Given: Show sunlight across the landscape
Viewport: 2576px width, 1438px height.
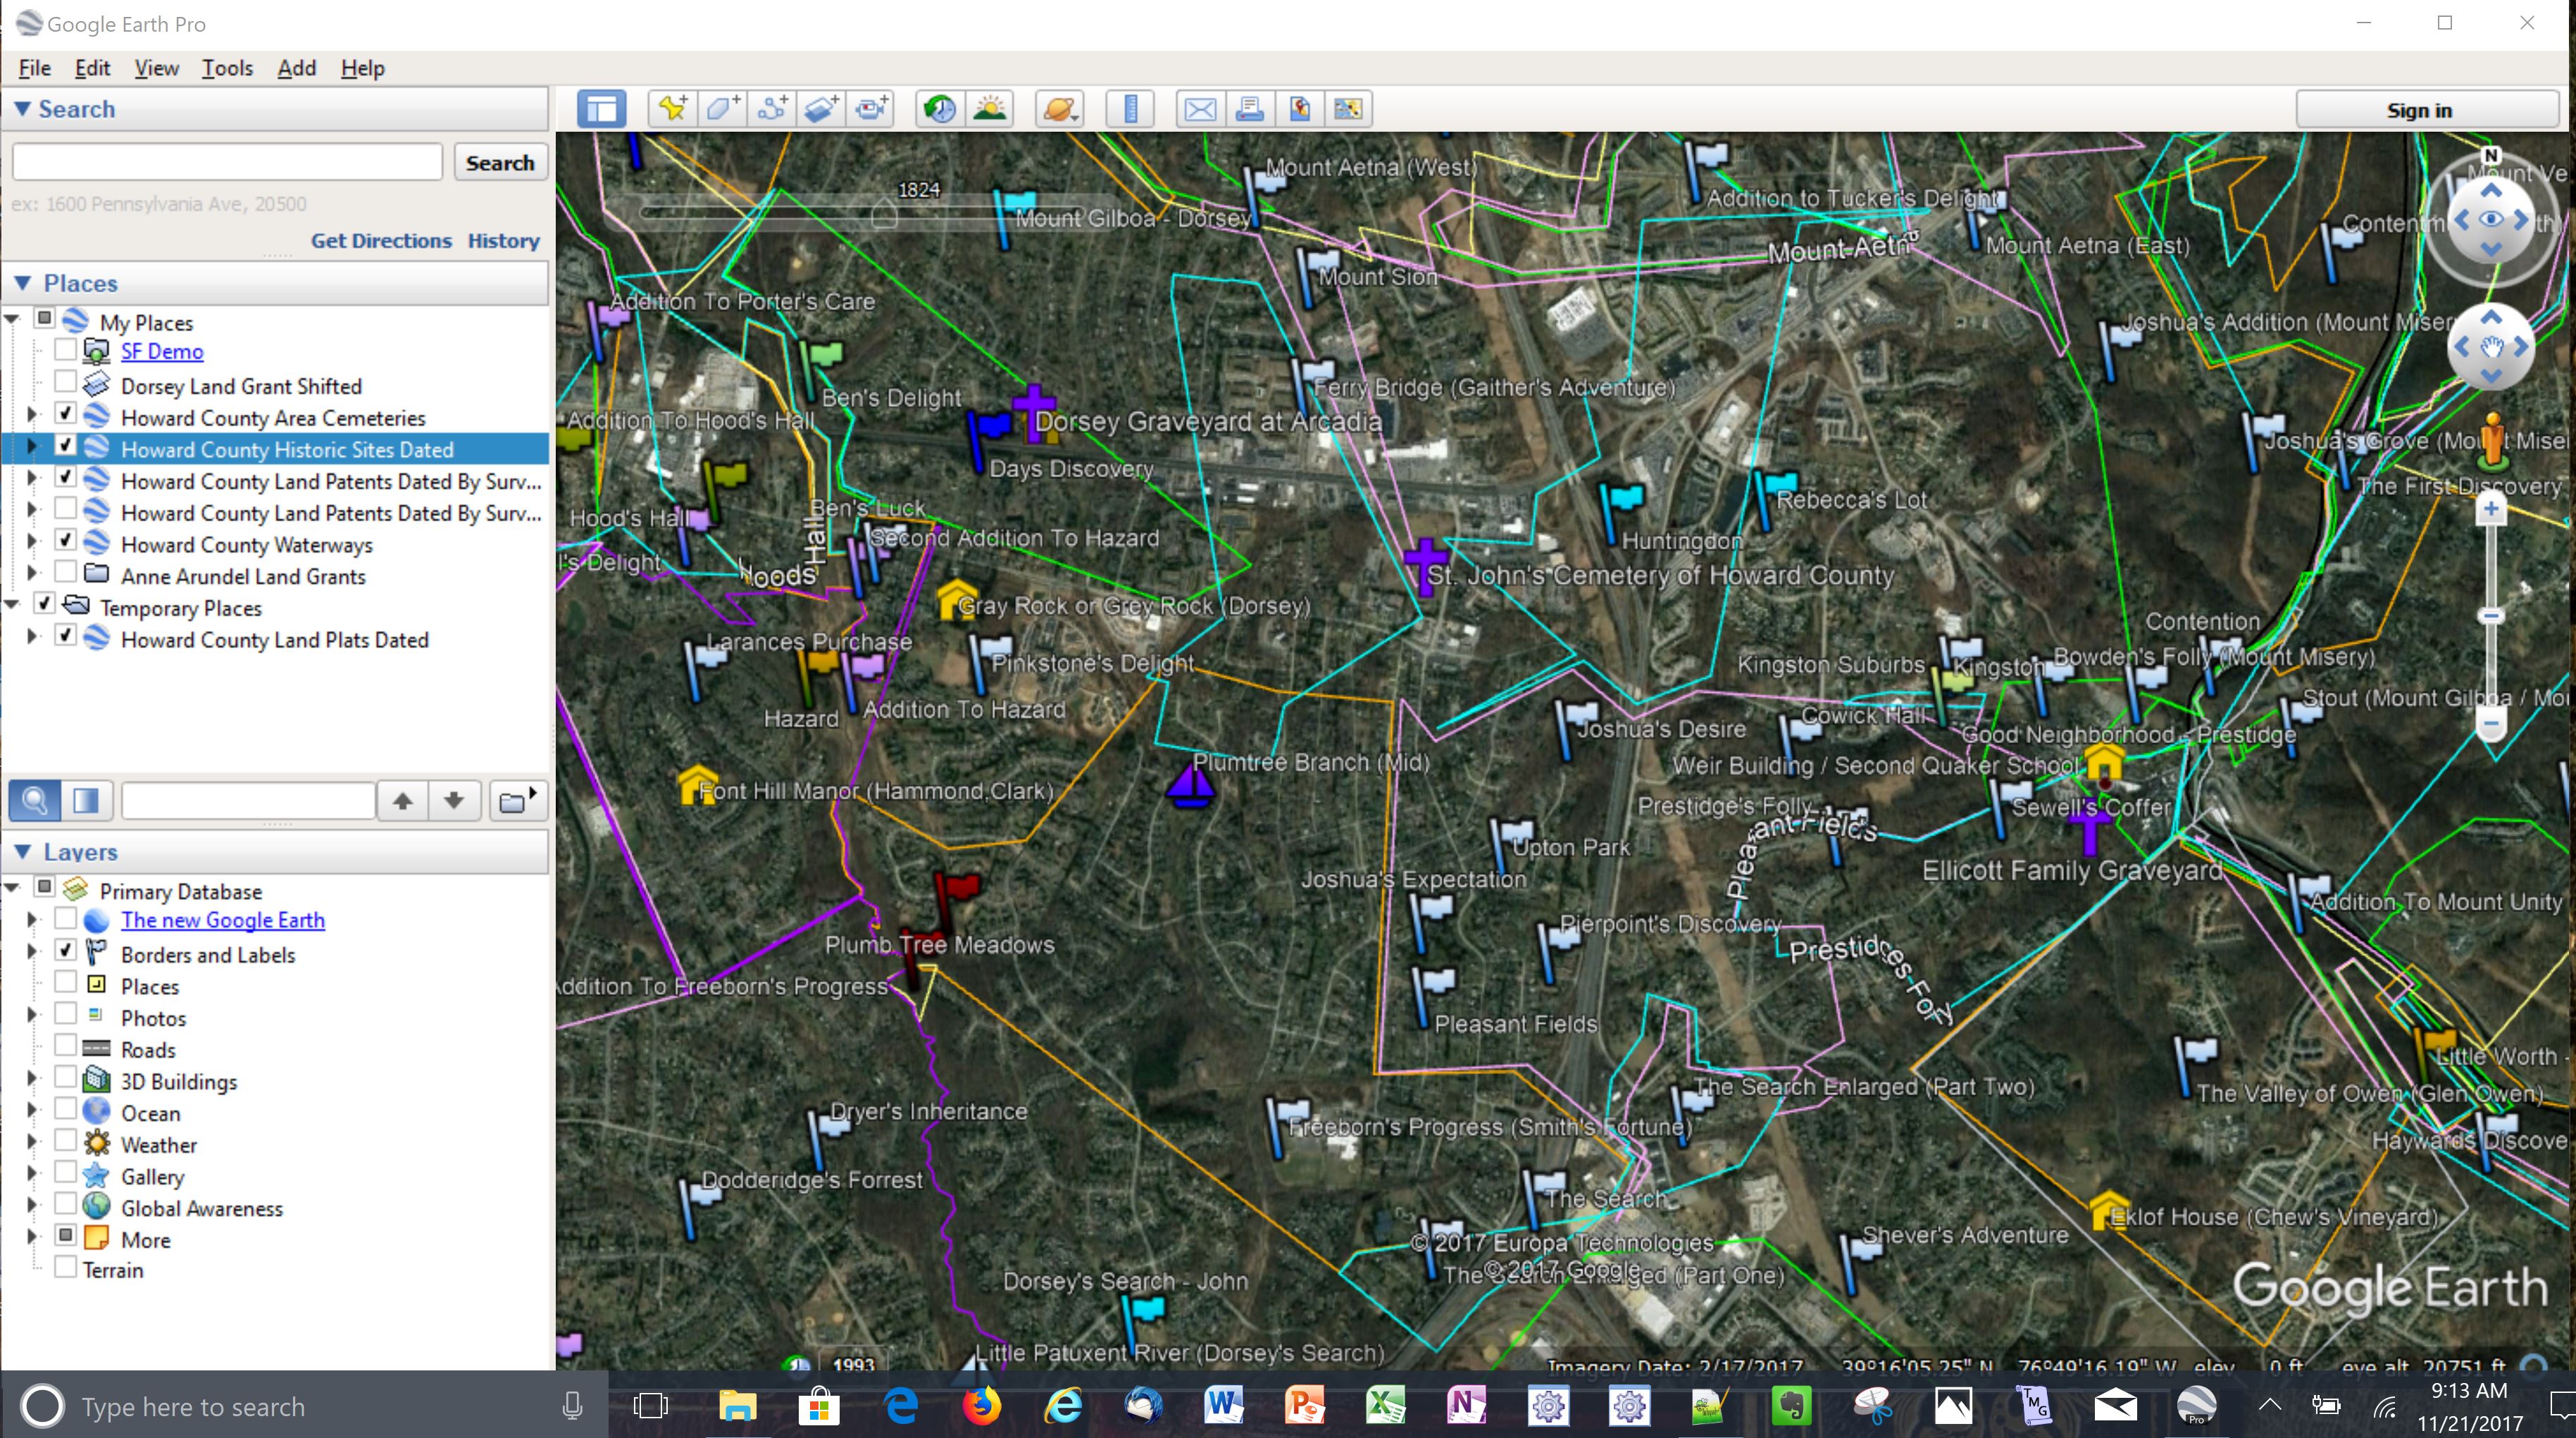Looking at the screenshot, I should click(x=990, y=109).
